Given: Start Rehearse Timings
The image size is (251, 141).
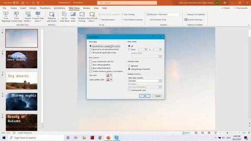Looking at the screenshot, I should click(82, 16).
